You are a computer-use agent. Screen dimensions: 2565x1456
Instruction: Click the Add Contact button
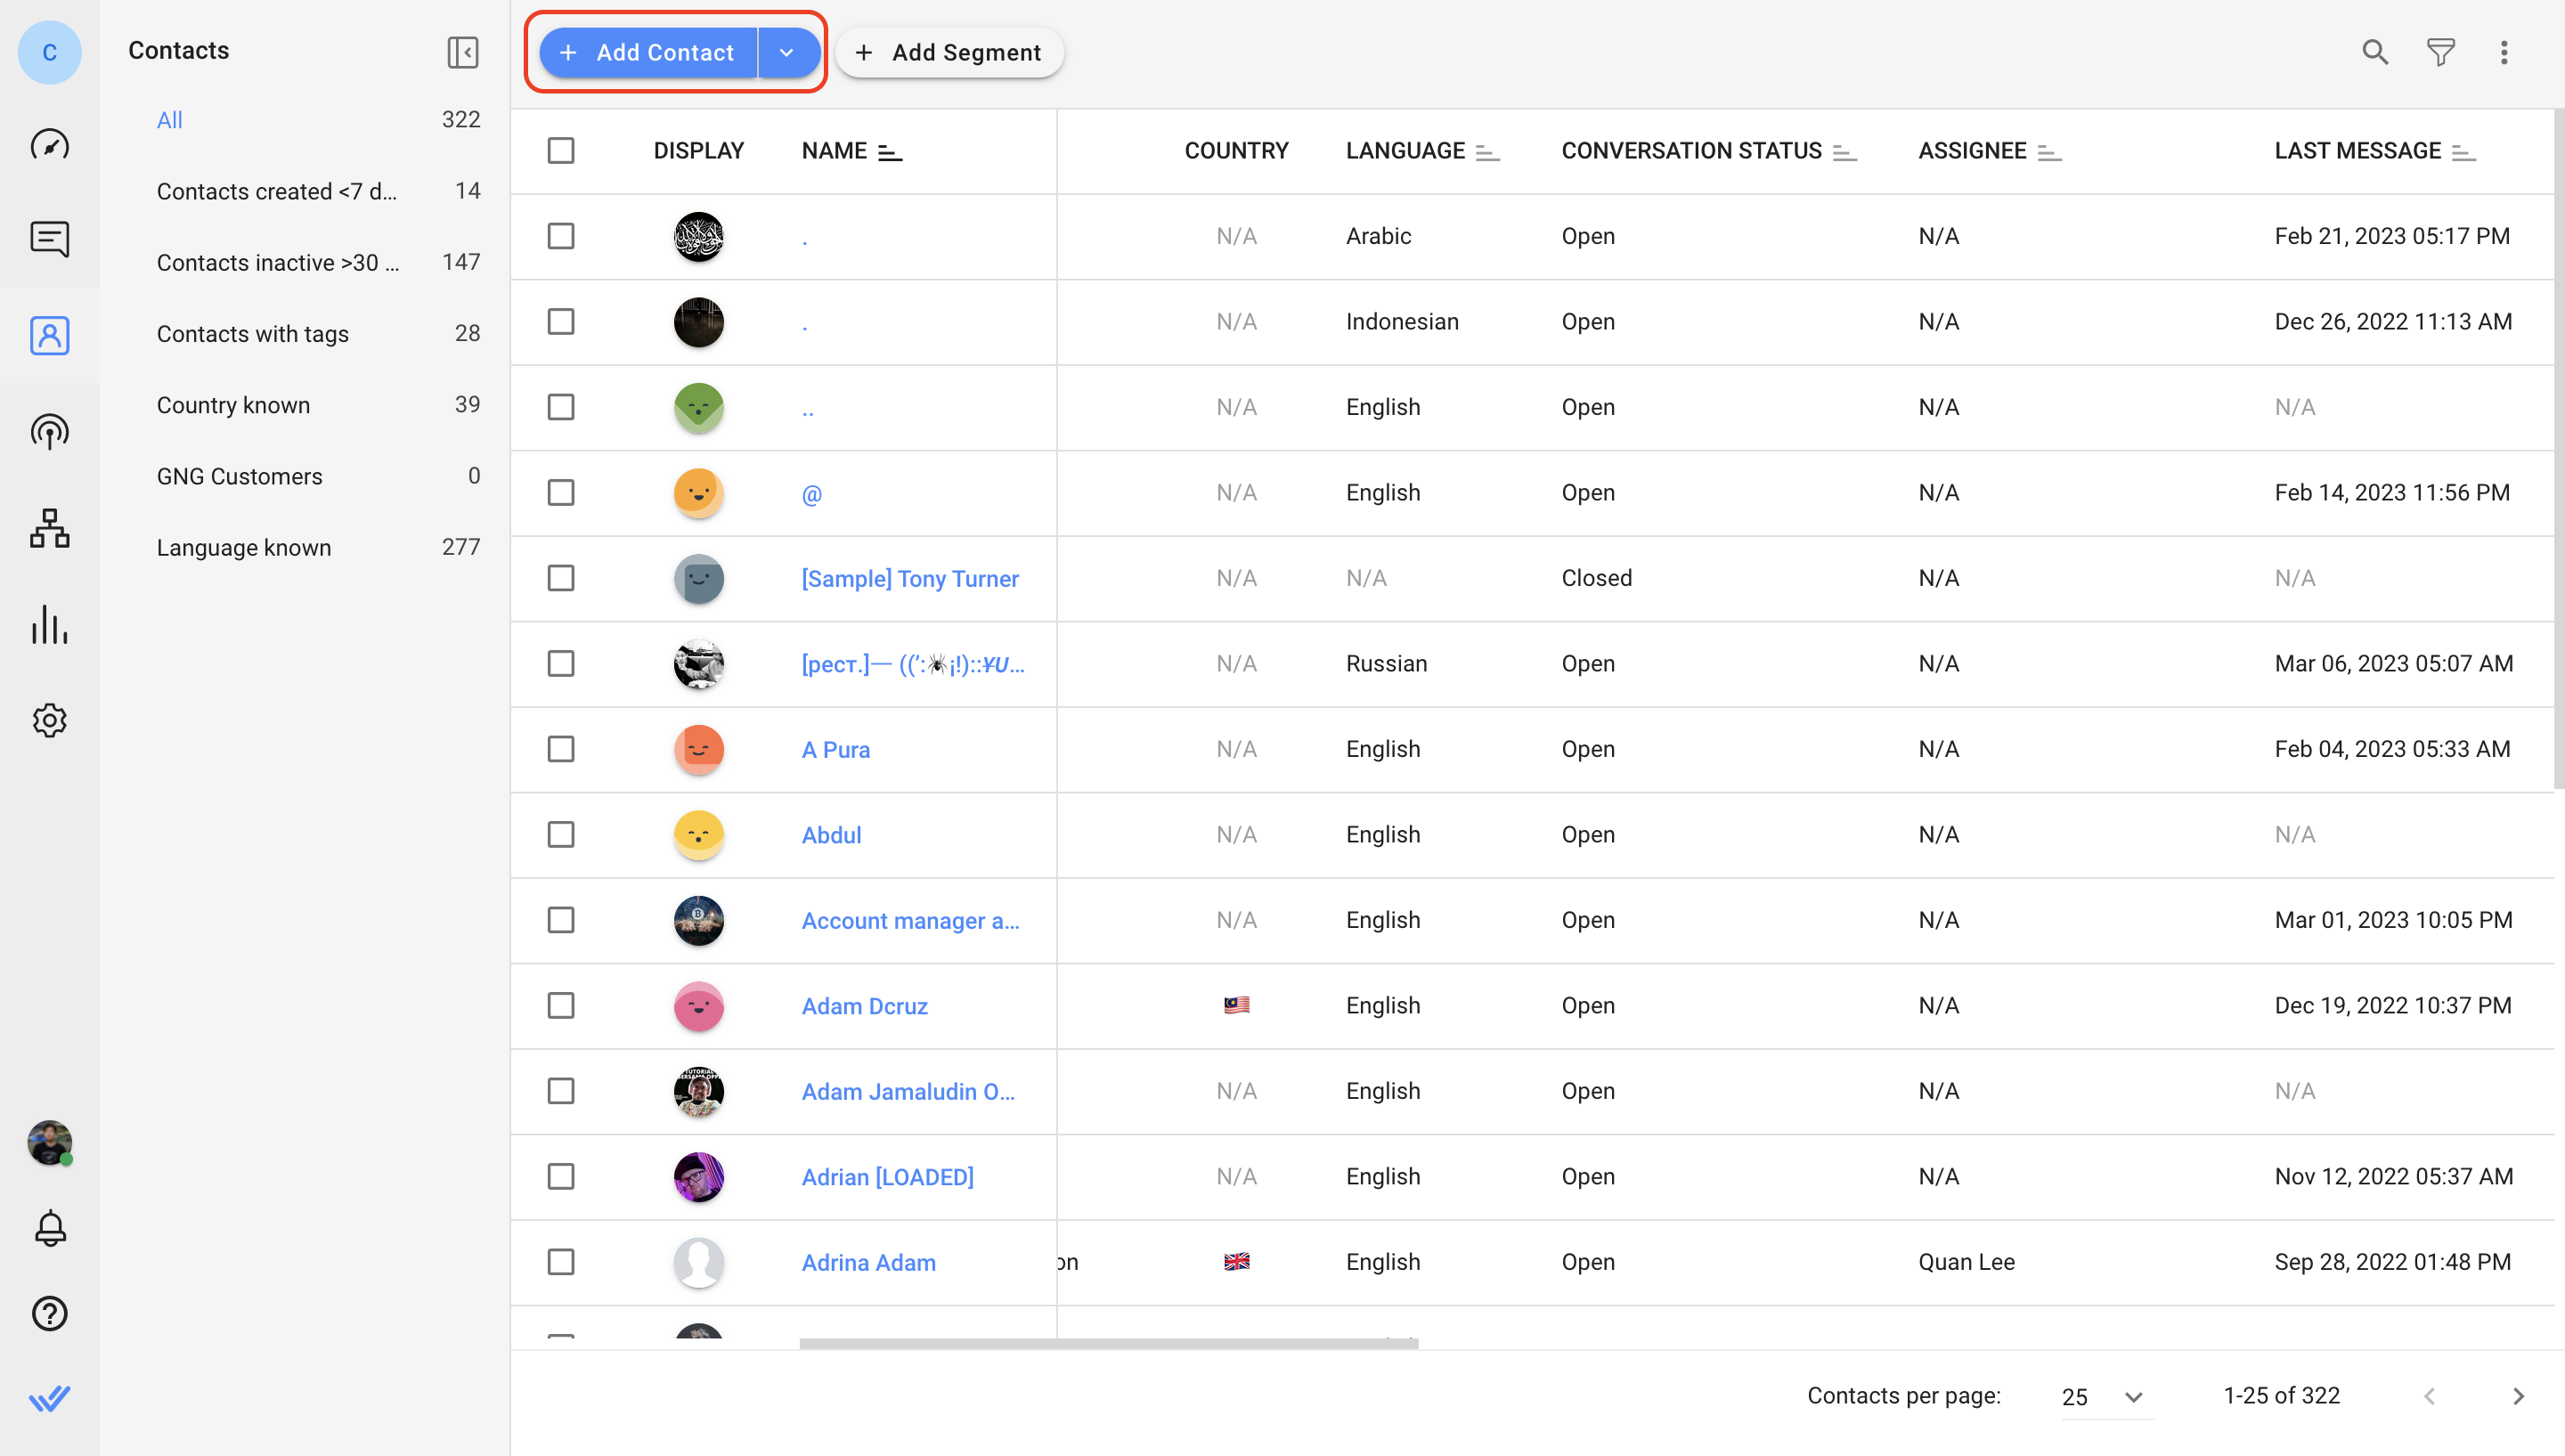648,52
